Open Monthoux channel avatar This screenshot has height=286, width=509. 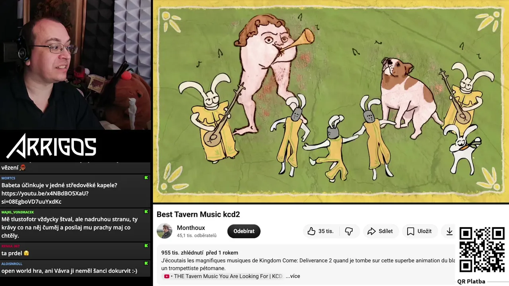point(164,231)
